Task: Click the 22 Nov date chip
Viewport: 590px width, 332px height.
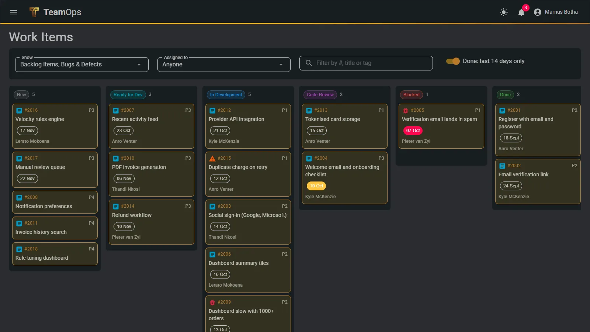Action: [x=28, y=179]
